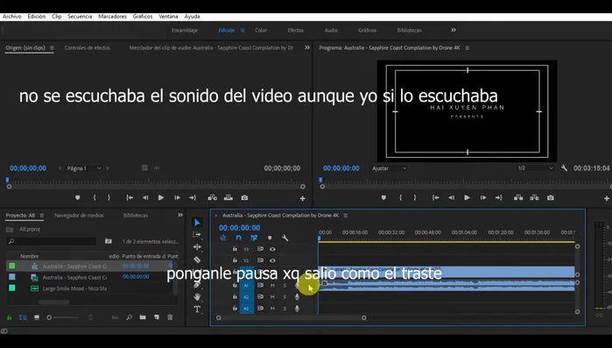Click New Item icon in Project panel
The width and height of the screenshot is (612, 348).
[x=157, y=317]
